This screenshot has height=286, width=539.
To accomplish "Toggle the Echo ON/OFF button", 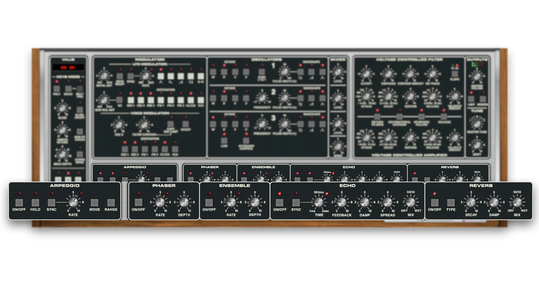I will [x=280, y=203].
